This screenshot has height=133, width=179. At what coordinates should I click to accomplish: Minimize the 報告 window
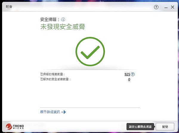coord(166,8)
